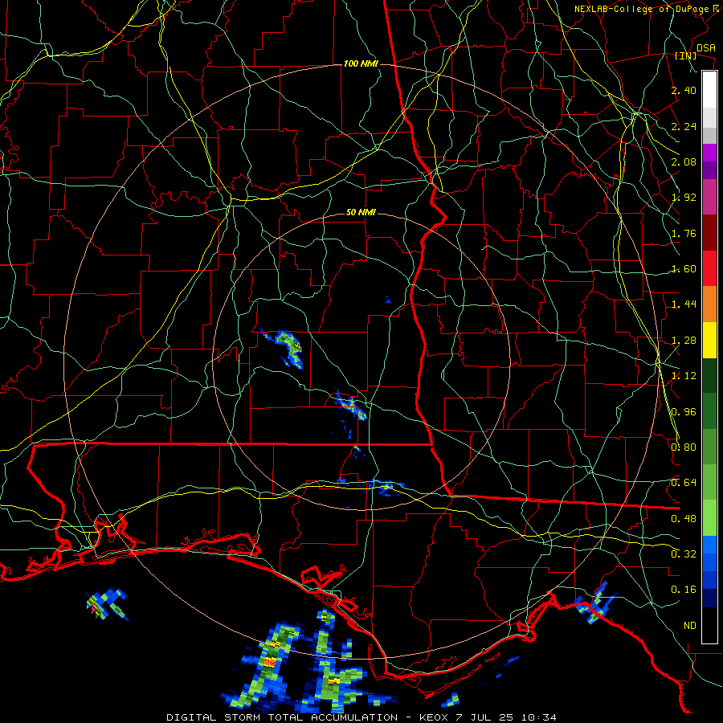Select the 1.28 legend value
This screenshot has height=723, width=723.
tap(684, 341)
